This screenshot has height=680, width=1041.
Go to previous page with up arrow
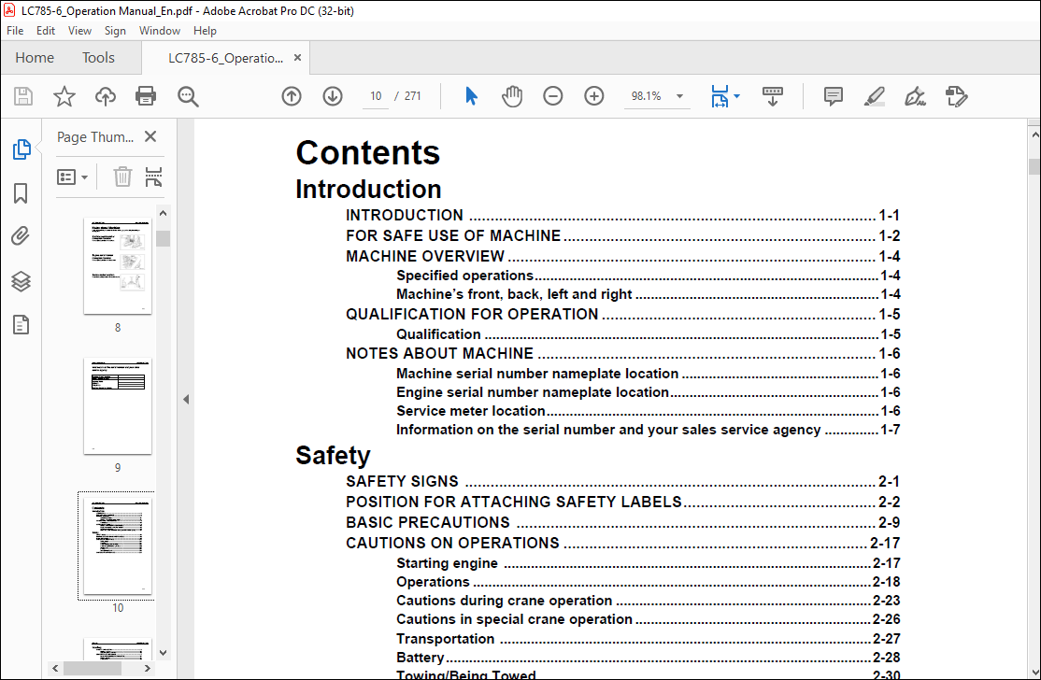pos(292,96)
